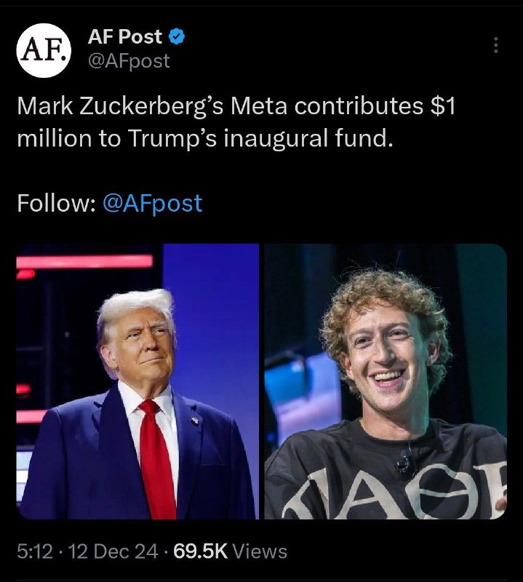
Task: Open the AF Post profile avatar
Action: [x=44, y=50]
